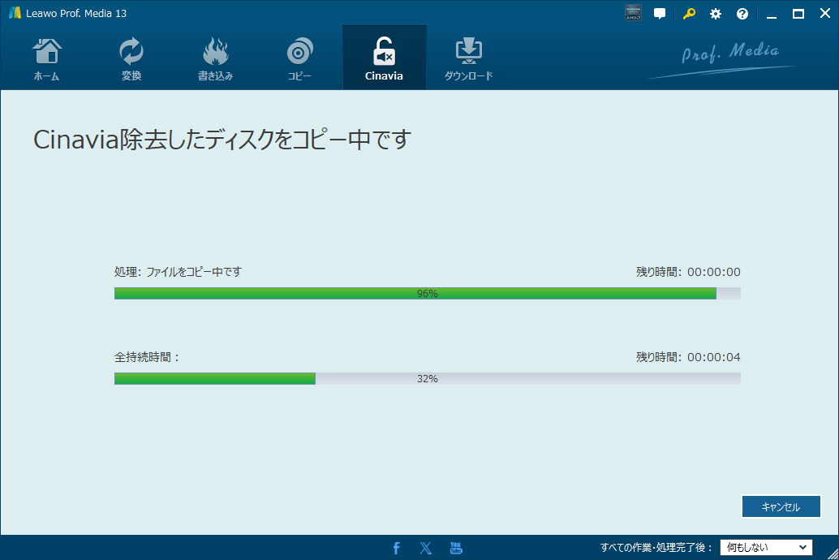Screen dimensions: 839x560
Task: Click the 32% total progress bar
Action: click(428, 378)
